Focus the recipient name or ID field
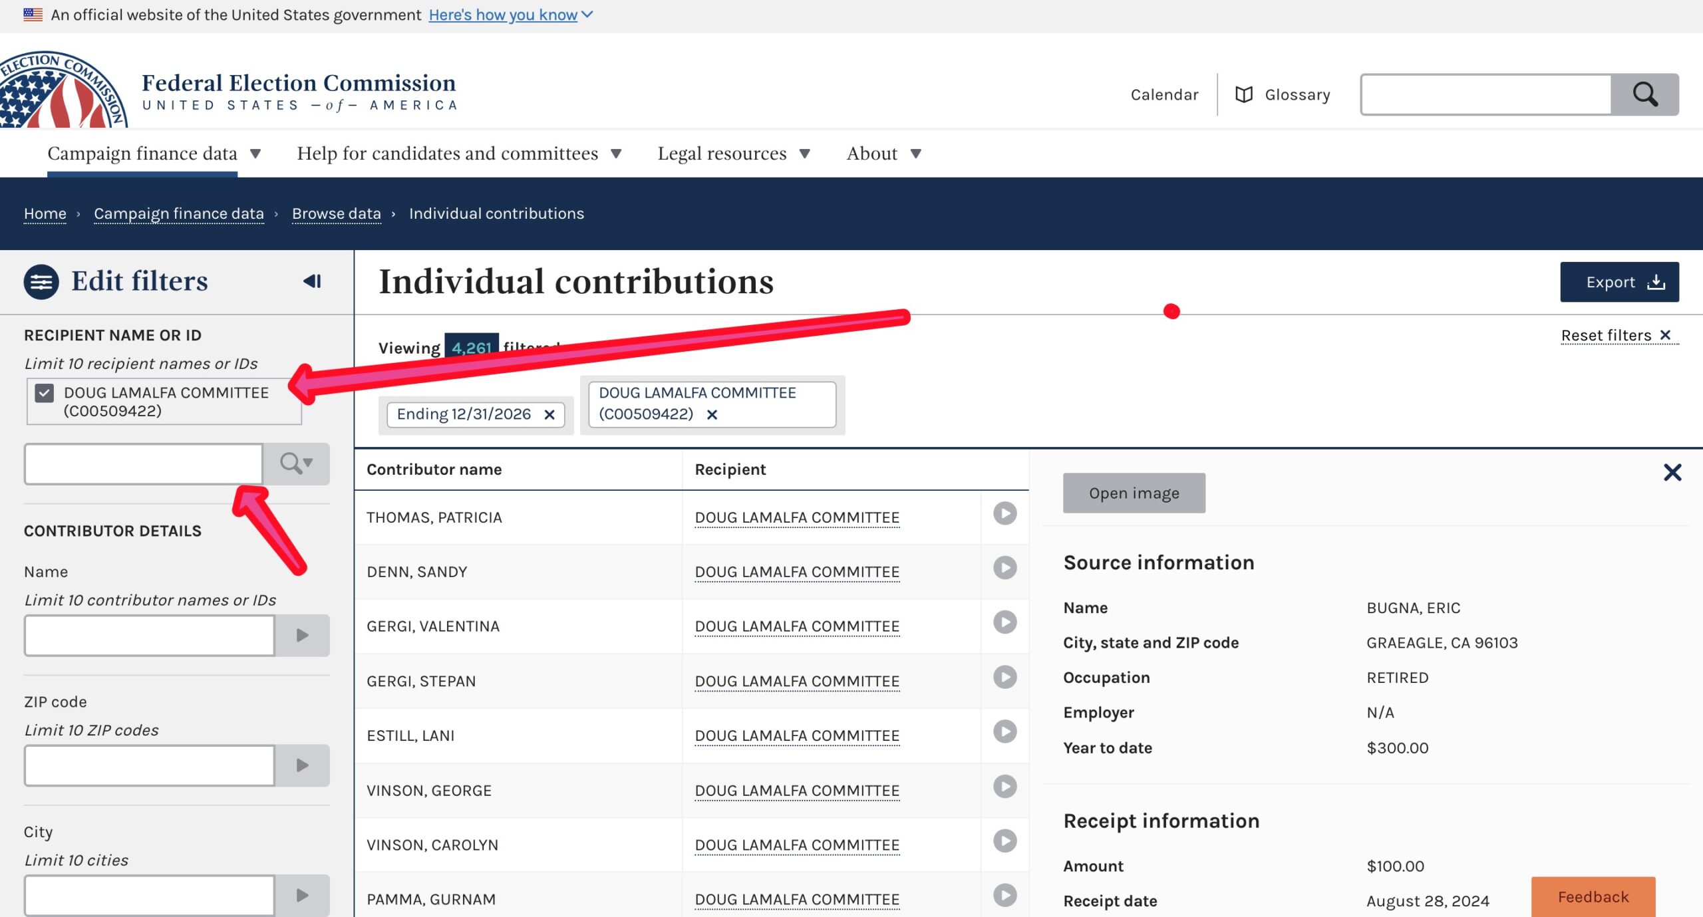The image size is (1703, 917). coord(144,463)
